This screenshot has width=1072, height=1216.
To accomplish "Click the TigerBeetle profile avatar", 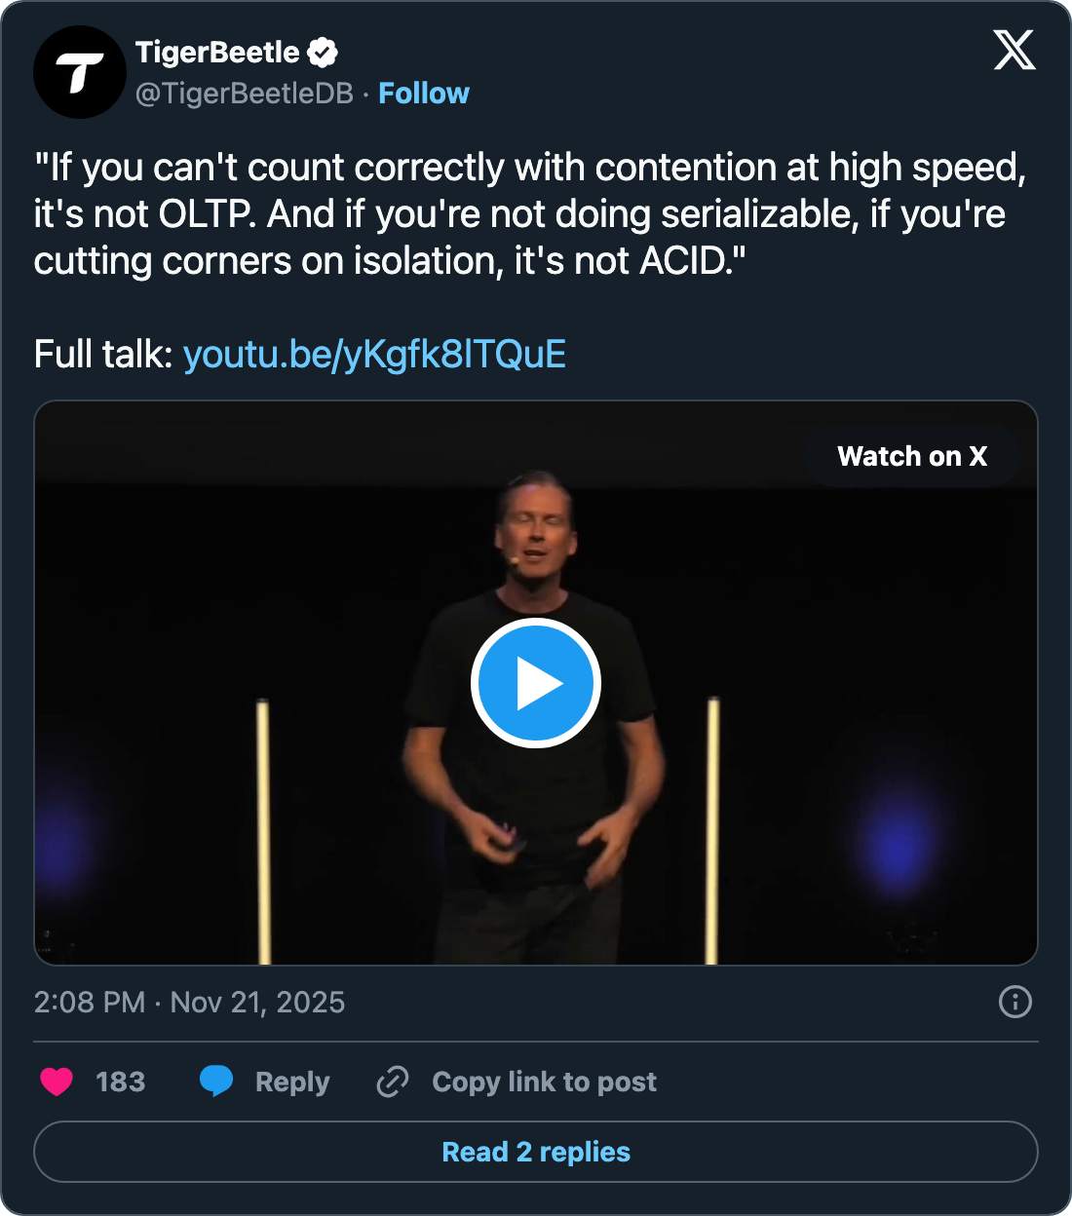I will pos(80,72).
